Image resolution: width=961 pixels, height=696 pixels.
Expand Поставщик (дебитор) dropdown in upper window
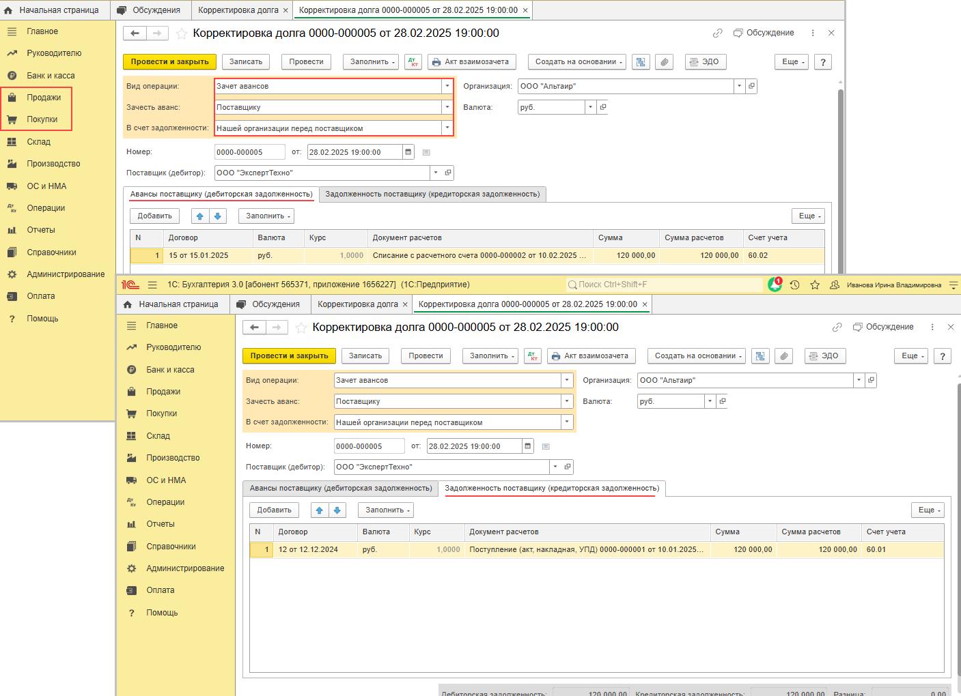pos(436,173)
